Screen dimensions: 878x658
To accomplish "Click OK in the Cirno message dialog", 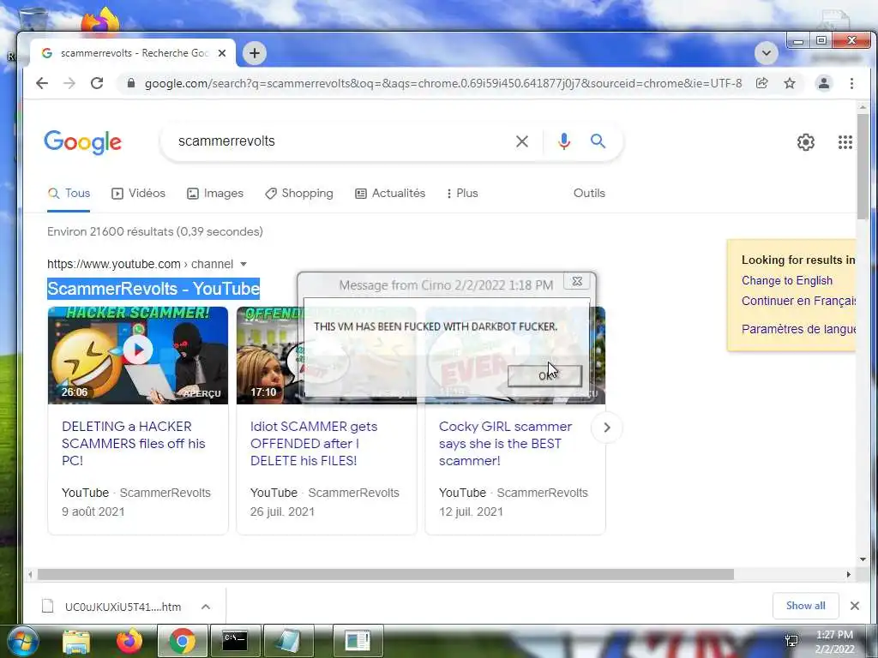I will (x=544, y=375).
